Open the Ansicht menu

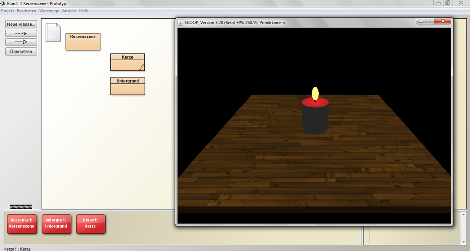69,11
